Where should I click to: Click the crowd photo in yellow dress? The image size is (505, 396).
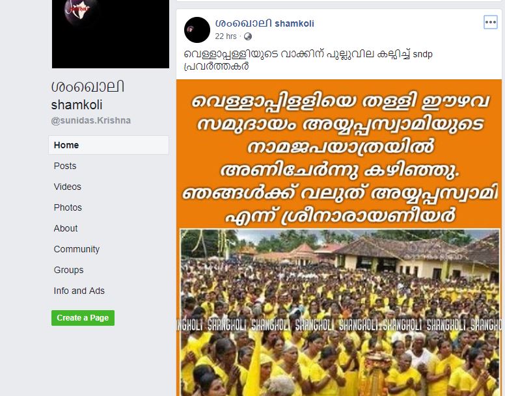point(340,312)
